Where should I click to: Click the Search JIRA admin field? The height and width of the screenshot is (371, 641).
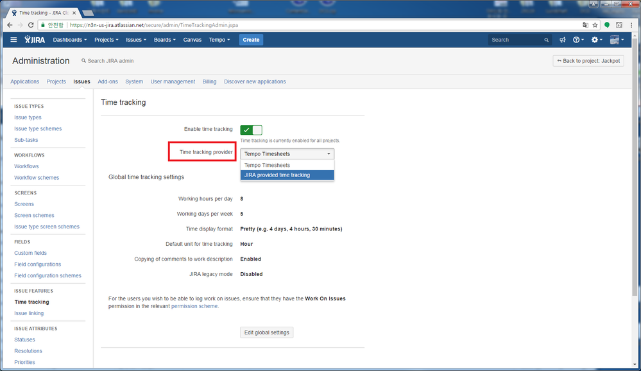(108, 61)
